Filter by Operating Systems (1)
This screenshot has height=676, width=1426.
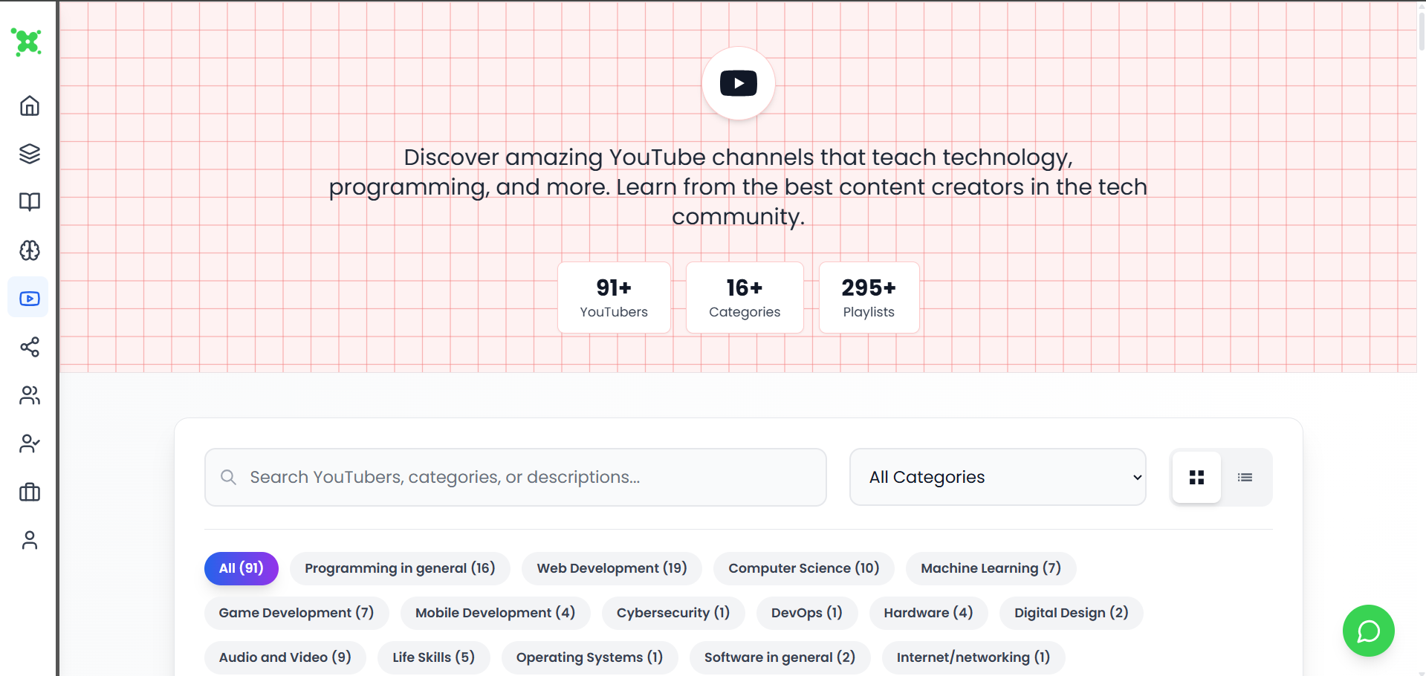[589, 657]
